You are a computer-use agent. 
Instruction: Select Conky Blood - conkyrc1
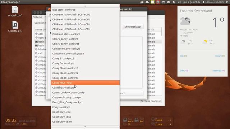(85, 68)
